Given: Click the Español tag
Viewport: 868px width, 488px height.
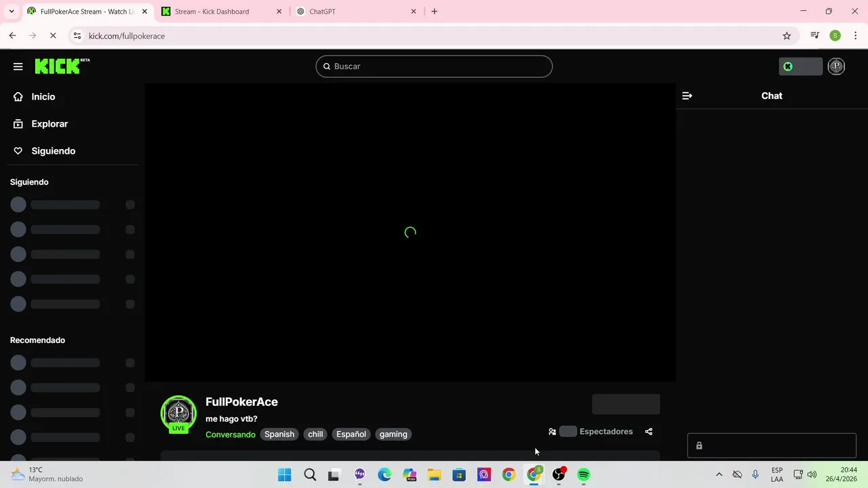Looking at the screenshot, I should pos(351,434).
